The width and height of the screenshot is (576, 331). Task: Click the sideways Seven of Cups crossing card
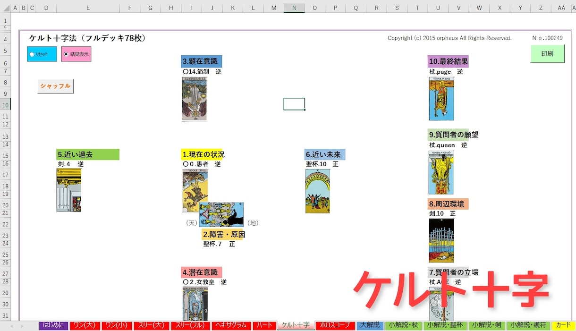point(221,215)
